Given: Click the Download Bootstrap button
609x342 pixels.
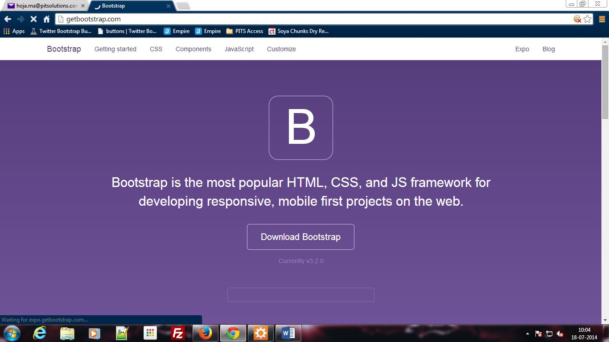Looking at the screenshot, I should pos(300,237).
